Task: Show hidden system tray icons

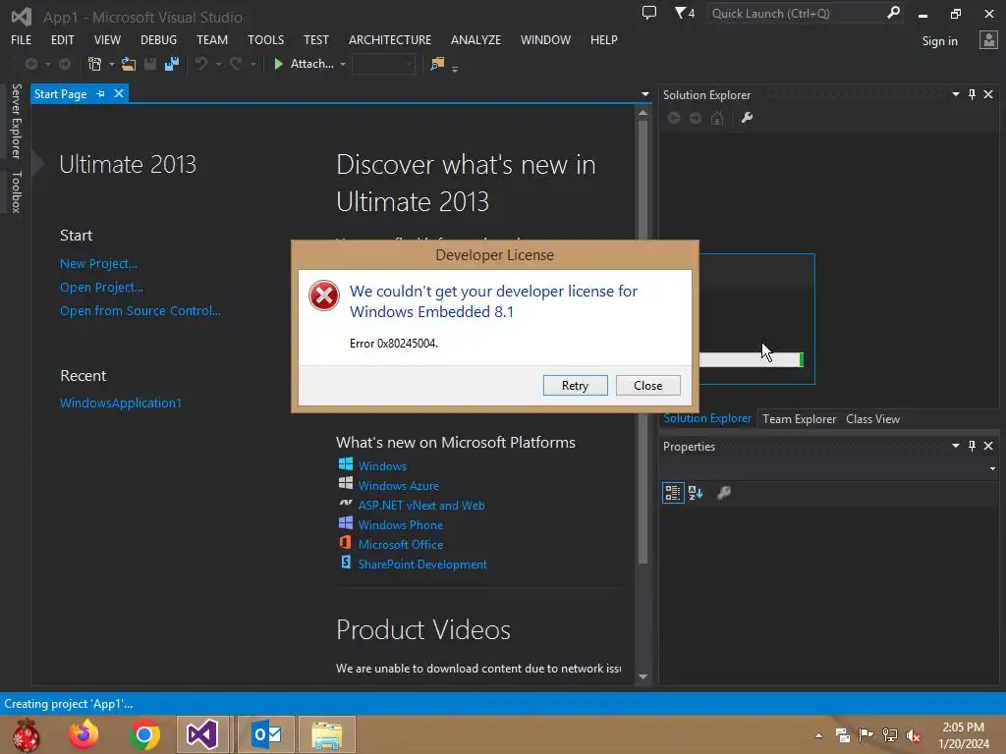Action: 818,735
